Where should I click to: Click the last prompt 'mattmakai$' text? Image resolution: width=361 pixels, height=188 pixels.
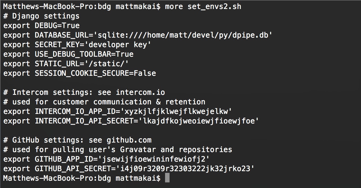point(138,178)
